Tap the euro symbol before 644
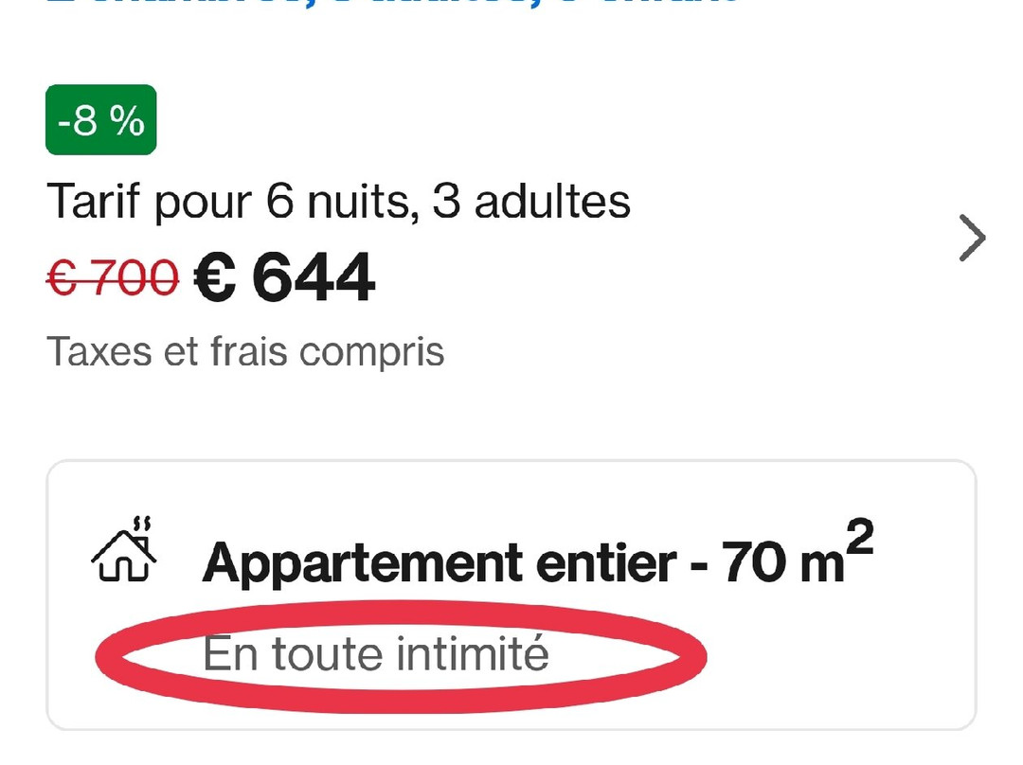The image size is (1023, 765). (217, 277)
